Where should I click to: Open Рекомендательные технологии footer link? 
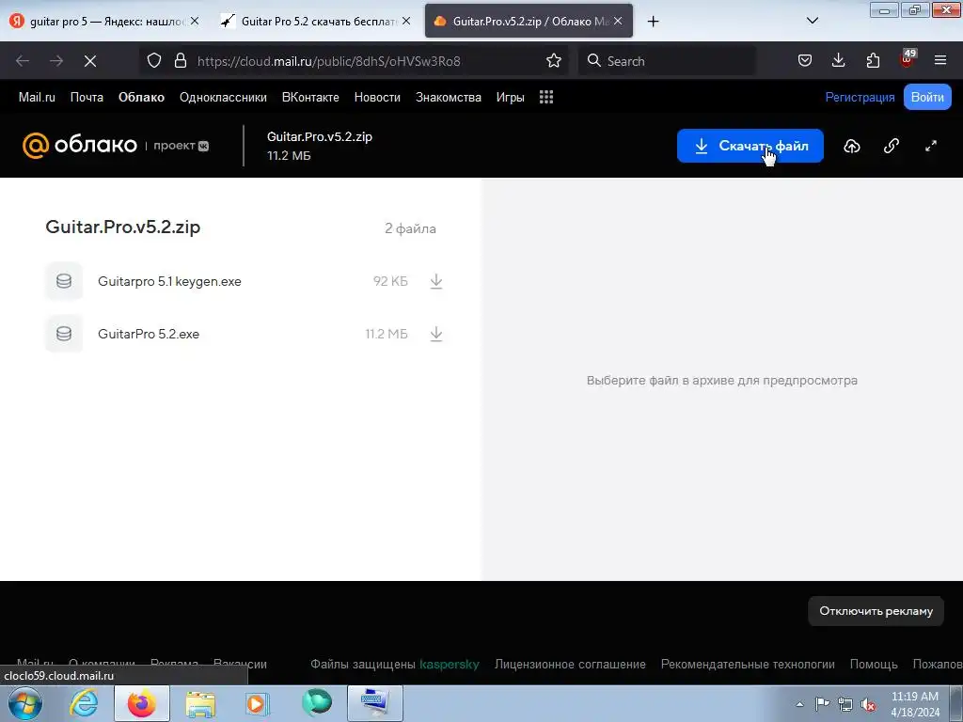(x=748, y=665)
